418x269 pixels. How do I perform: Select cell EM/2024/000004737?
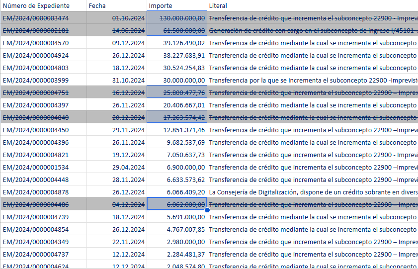point(43,255)
